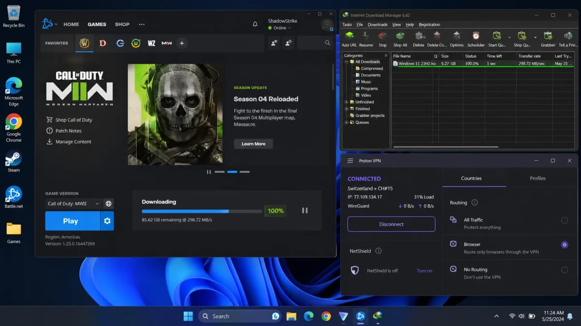Open game settings gear next to Play
Viewport: 581px width, 326px height.
pos(107,221)
